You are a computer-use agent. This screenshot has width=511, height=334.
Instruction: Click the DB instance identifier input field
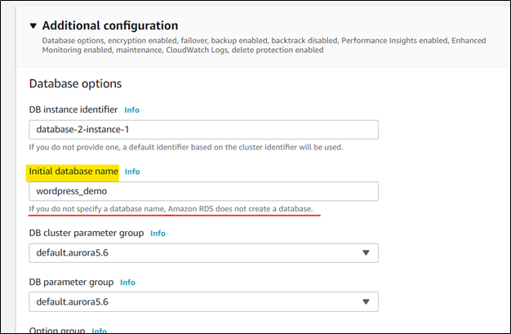(x=204, y=130)
